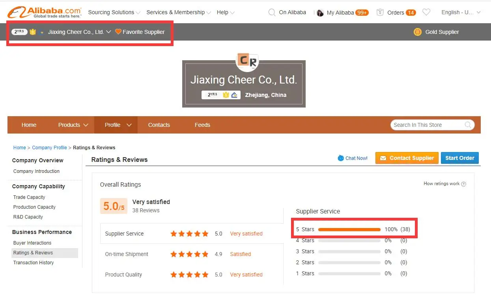The height and width of the screenshot is (295, 491).
Task: Open Production Capacity in sidebar
Action: 34,207
